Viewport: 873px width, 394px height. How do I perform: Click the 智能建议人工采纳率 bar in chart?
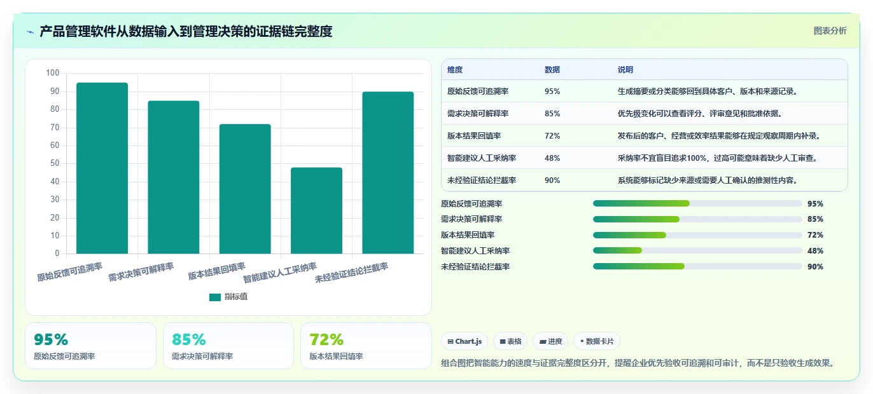coord(316,210)
